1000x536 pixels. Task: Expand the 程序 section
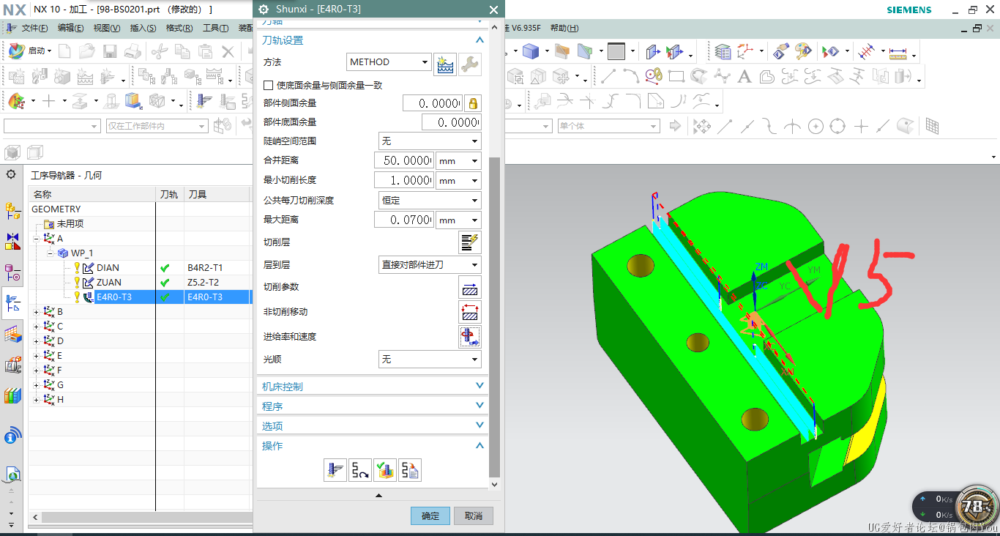tap(373, 406)
